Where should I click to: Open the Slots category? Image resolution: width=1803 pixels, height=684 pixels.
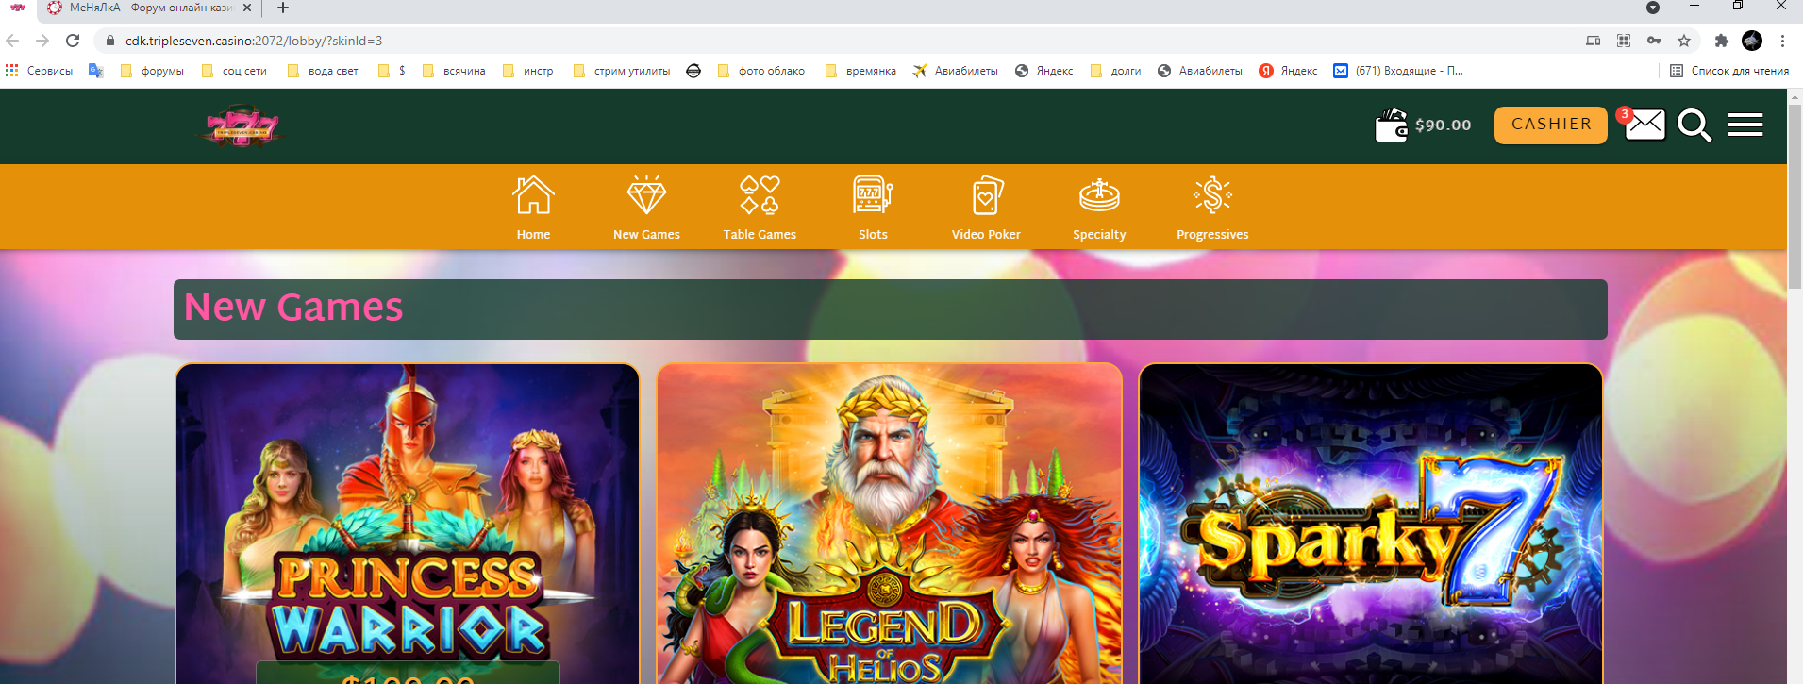873,209
